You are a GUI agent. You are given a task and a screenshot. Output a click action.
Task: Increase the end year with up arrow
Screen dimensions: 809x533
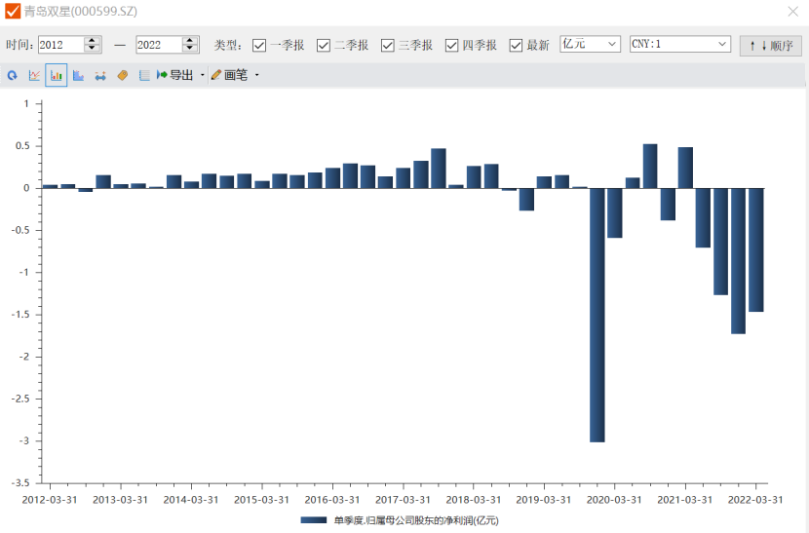(x=190, y=40)
